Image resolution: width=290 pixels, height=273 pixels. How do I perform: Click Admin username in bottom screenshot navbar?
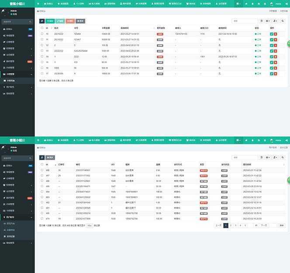point(278,140)
